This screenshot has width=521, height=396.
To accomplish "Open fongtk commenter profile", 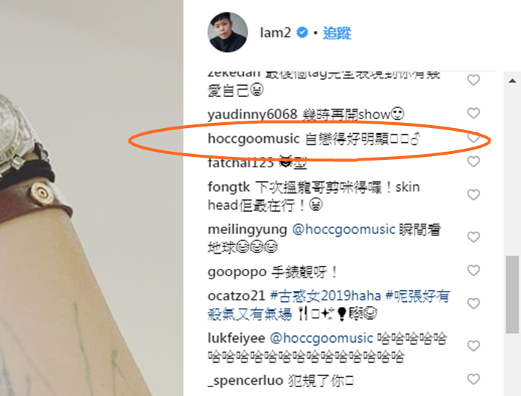I will (229, 187).
